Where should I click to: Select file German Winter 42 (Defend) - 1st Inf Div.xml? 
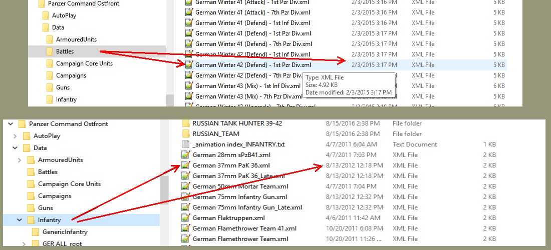click(x=252, y=54)
